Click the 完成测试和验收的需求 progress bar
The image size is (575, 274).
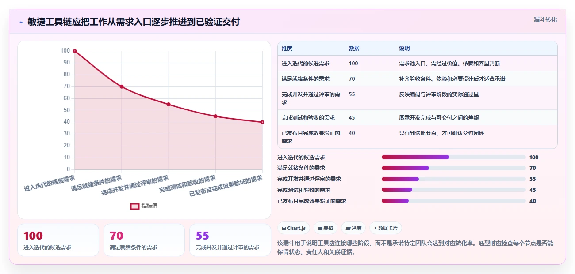tap(453, 190)
